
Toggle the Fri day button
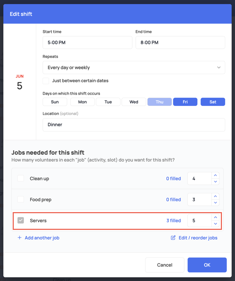[x=185, y=102]
